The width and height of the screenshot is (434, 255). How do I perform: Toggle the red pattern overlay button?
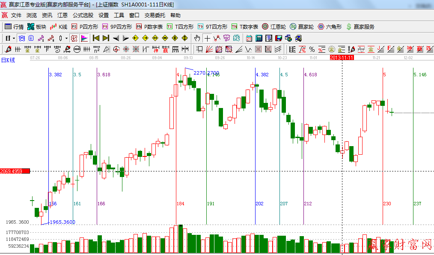click(74, 38)
